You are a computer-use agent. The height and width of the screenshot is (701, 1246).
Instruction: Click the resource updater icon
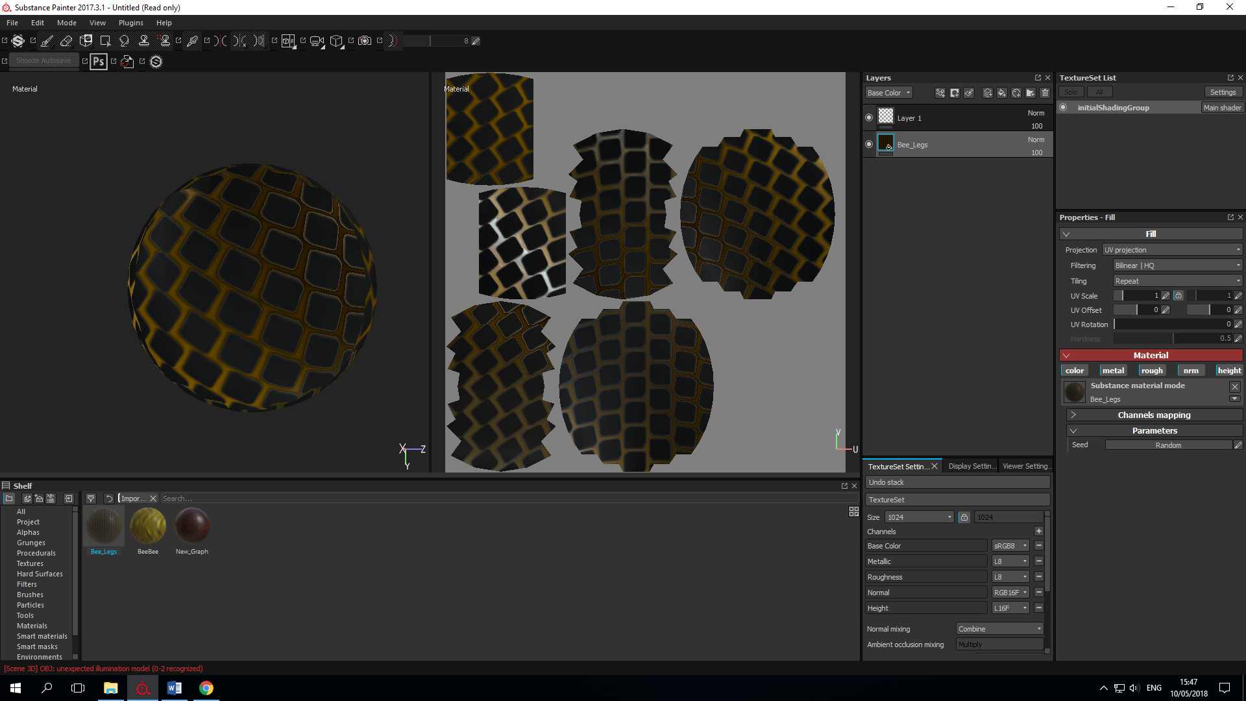(127, 62)
